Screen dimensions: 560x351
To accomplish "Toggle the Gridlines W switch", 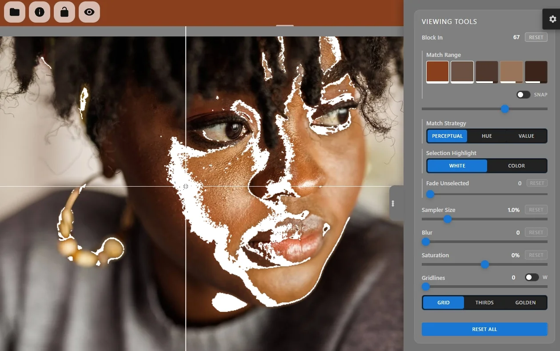I will [x=532, y=277].
